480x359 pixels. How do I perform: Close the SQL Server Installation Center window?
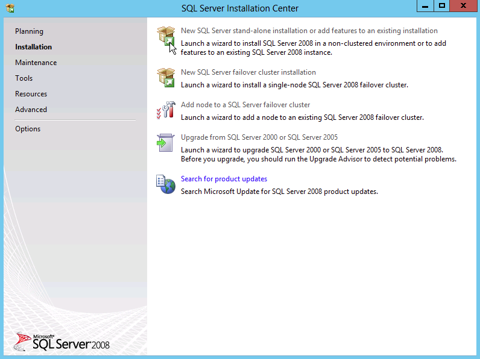coord(463,6)
